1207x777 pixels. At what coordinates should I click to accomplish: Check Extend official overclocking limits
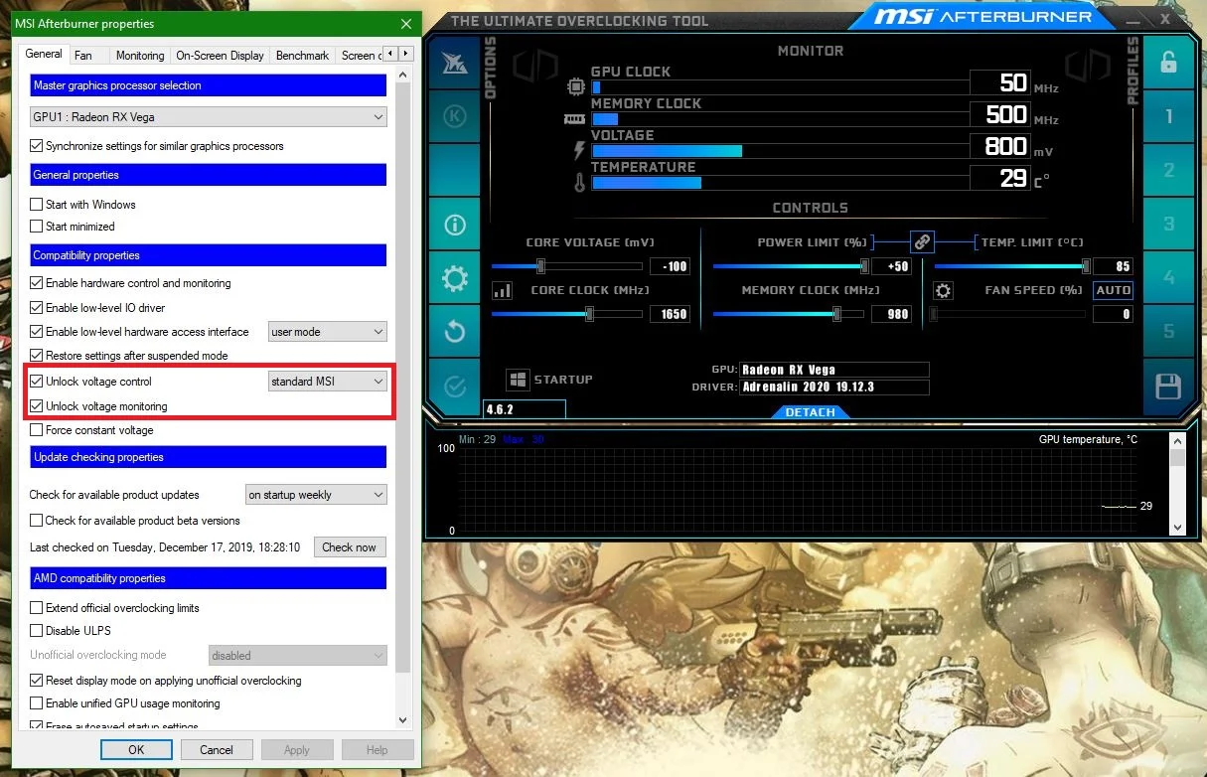click(37, 608)
